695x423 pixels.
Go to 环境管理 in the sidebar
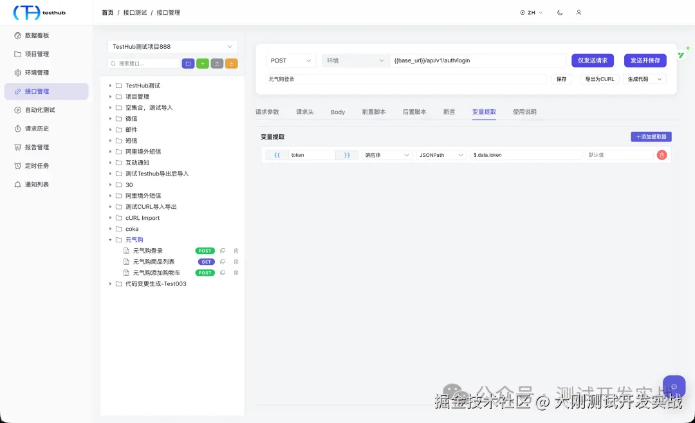click(x=37, y=73)
